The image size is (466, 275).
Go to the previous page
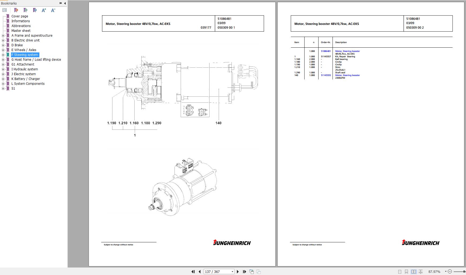(x=199, y=272)
